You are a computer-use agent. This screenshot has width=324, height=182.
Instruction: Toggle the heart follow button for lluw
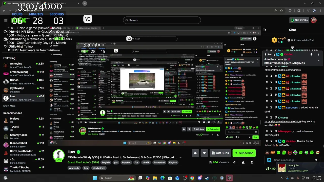[204, 153]
